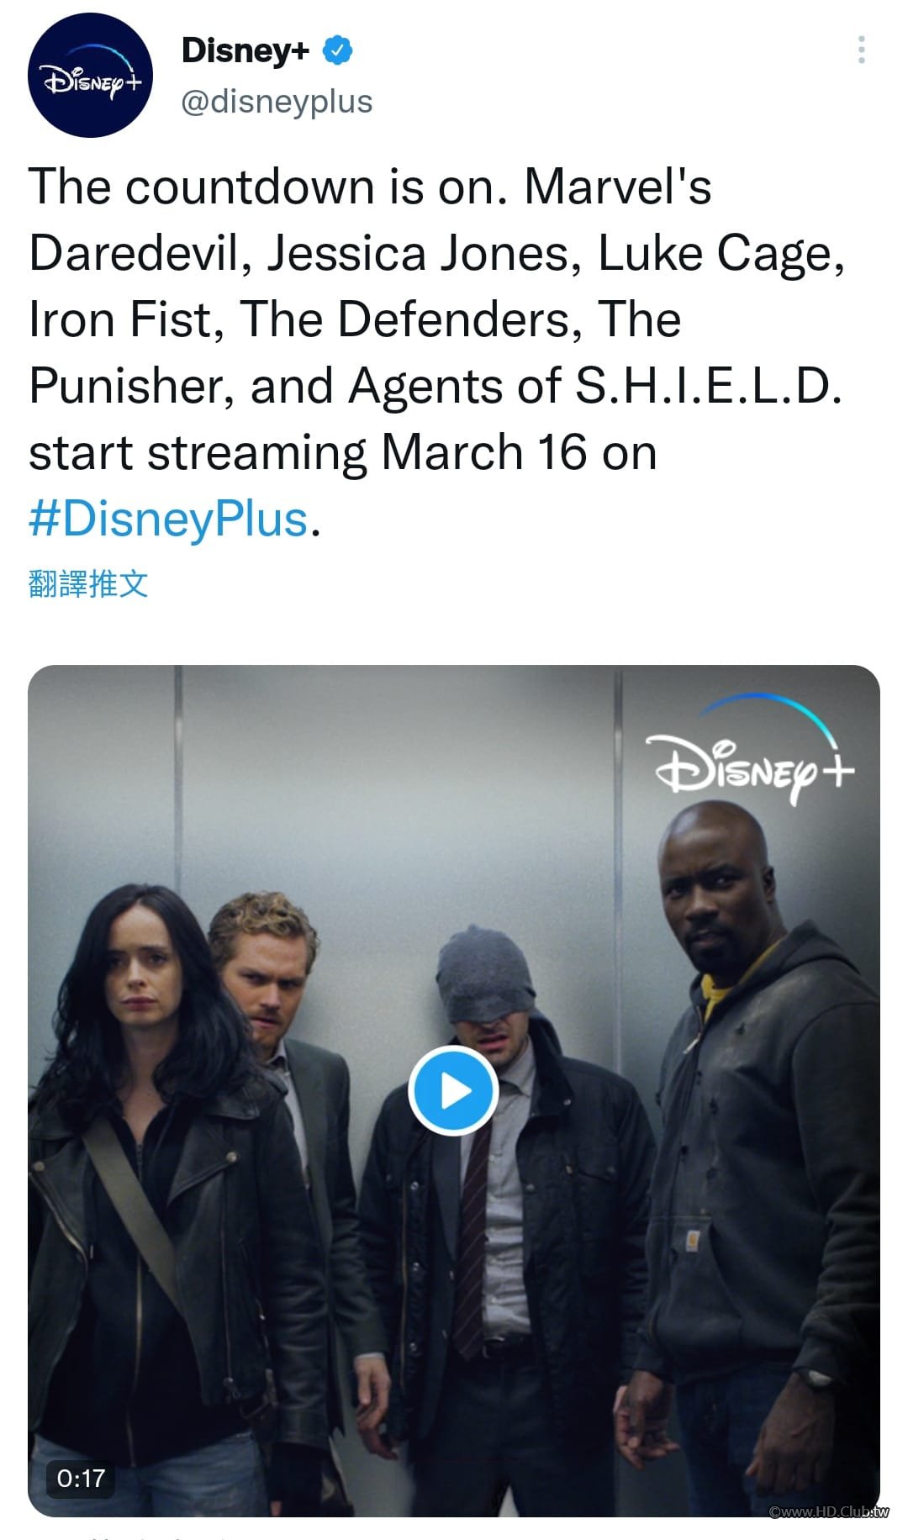The image size is (908, 1540).
Task: Click the Disney+ account display name
Action: (245, 50)
